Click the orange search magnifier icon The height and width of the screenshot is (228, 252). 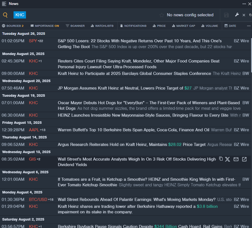[5, 15]
